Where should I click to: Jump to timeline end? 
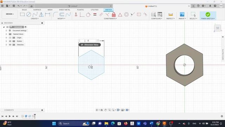(x=17, y=116)
